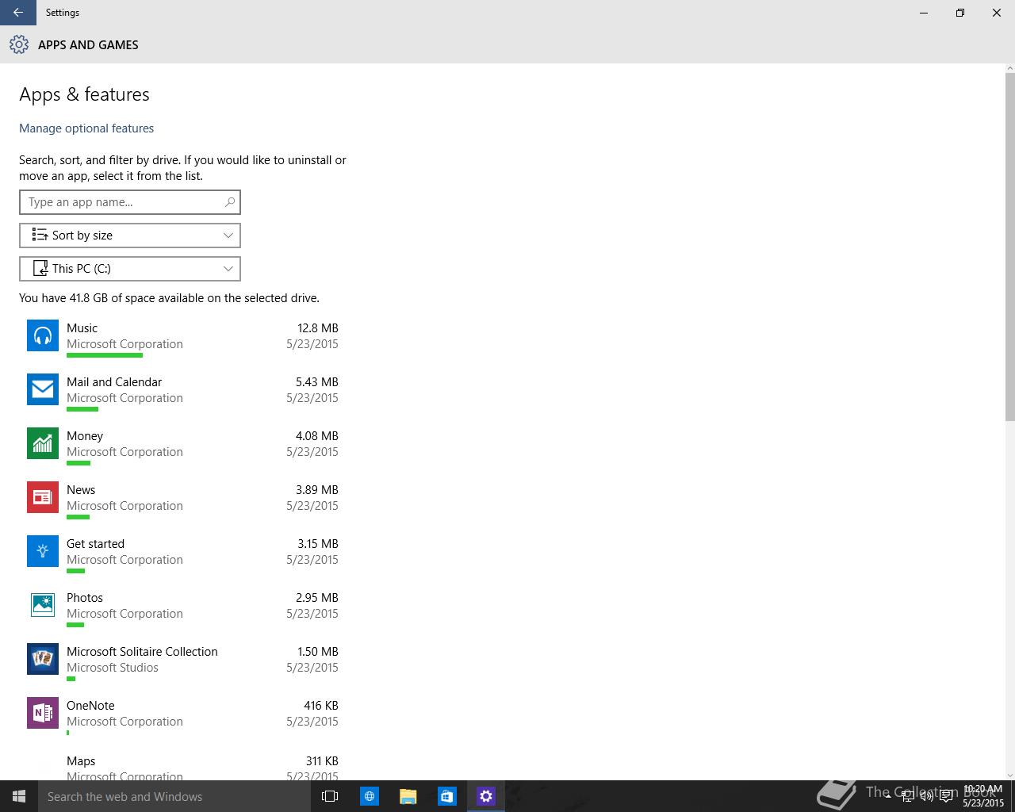Select the News app icon
Image resolution: width=1015 pixels, height=812 pixels.
tap(43, 497)
